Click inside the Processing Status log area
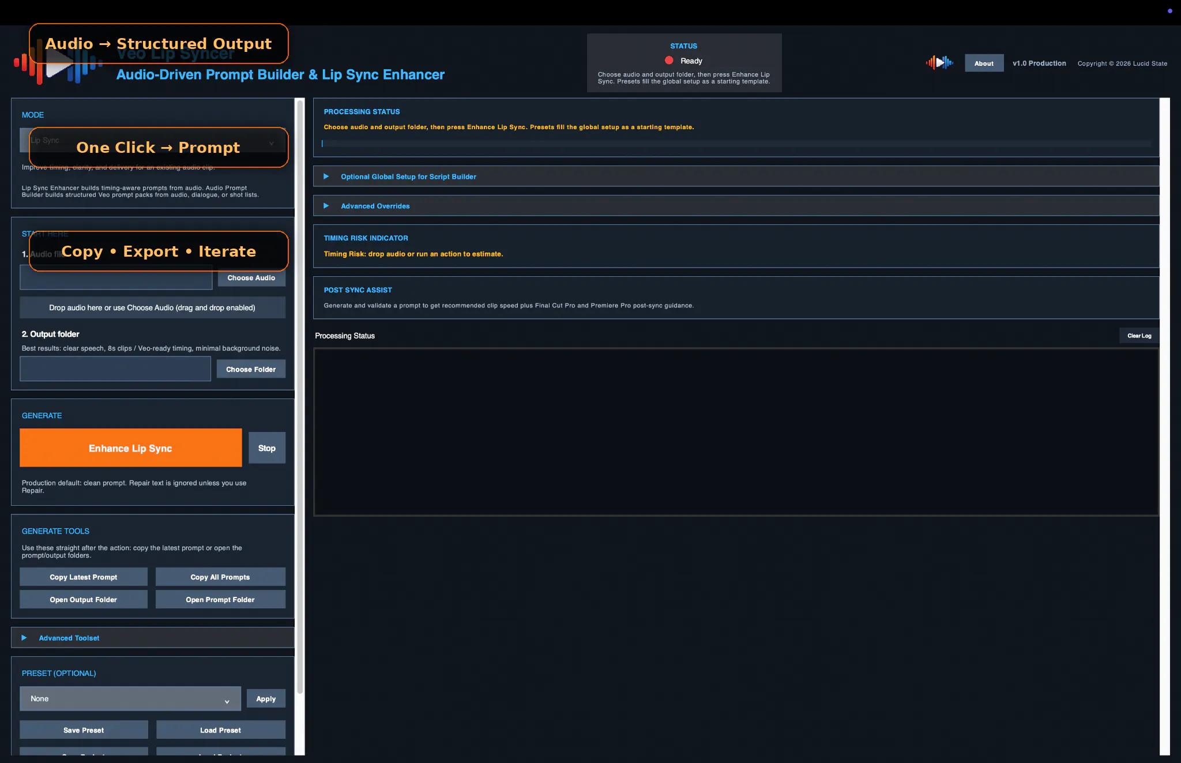Image resolution: width=1181 pixels, height=763 pixels. (736, 431)
